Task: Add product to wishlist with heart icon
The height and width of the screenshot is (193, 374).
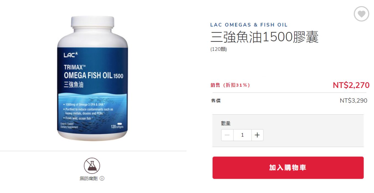Action: tap(361, 14)
